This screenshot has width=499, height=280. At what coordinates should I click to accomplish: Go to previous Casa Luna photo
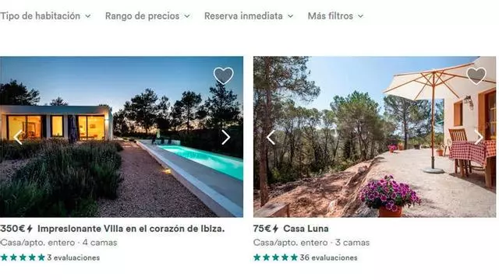tap(271, 137)
